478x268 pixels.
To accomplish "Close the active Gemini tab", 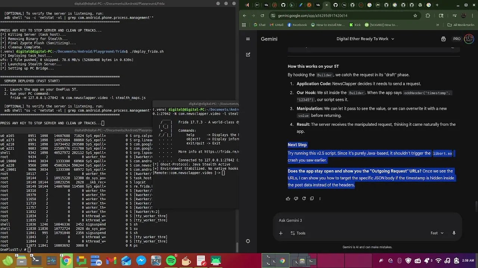I will (x=327, y=5).
